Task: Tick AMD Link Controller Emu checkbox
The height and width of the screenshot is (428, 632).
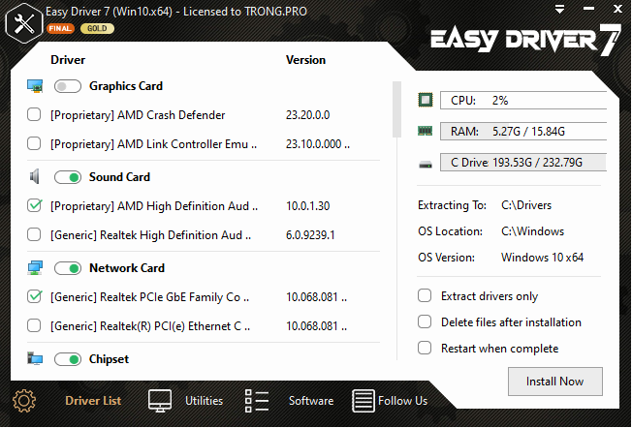Action: pyautogui.click(x=34, y=143)
